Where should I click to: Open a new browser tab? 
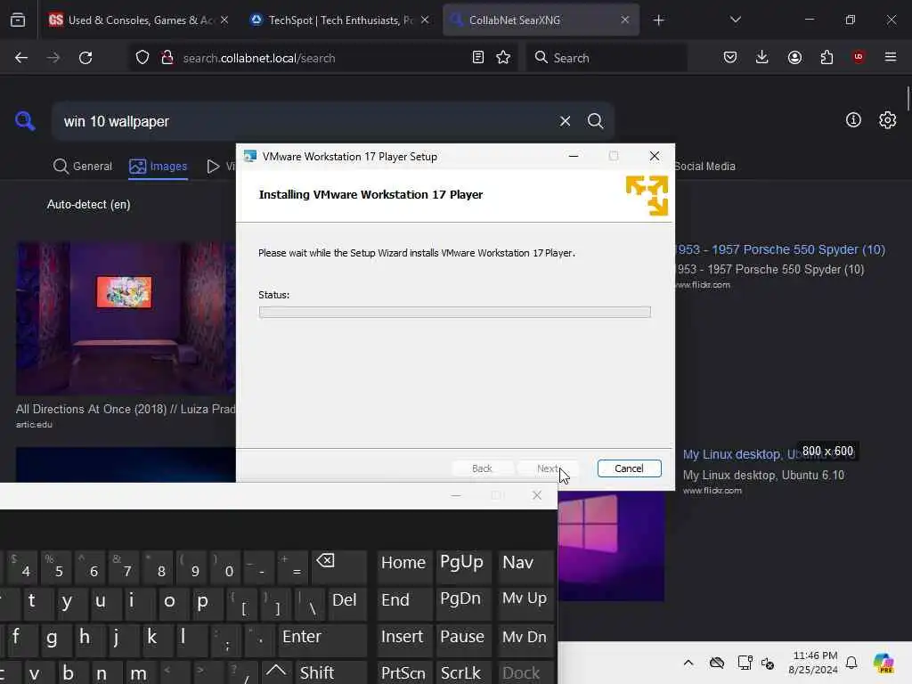click(x=658, y=20)
